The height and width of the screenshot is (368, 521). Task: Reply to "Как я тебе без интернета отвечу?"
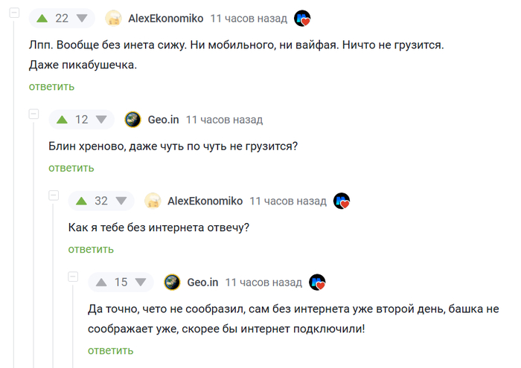point(91,248)
